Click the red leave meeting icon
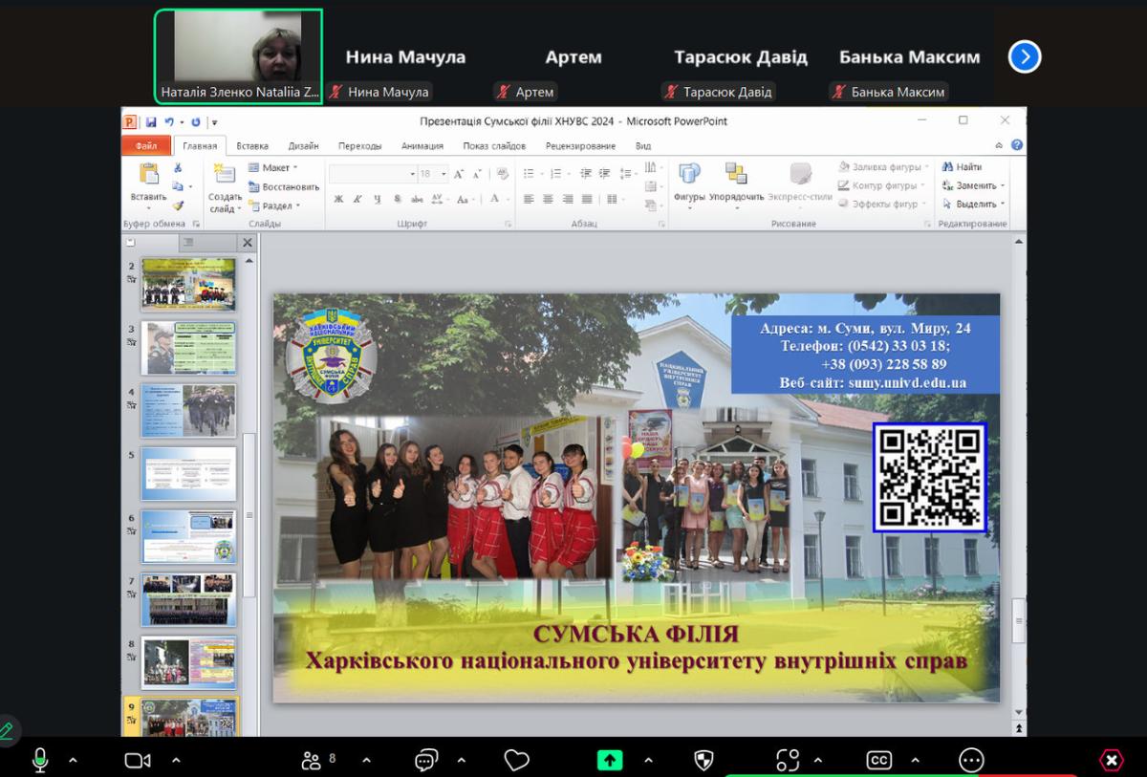 tap(1112, 760)
